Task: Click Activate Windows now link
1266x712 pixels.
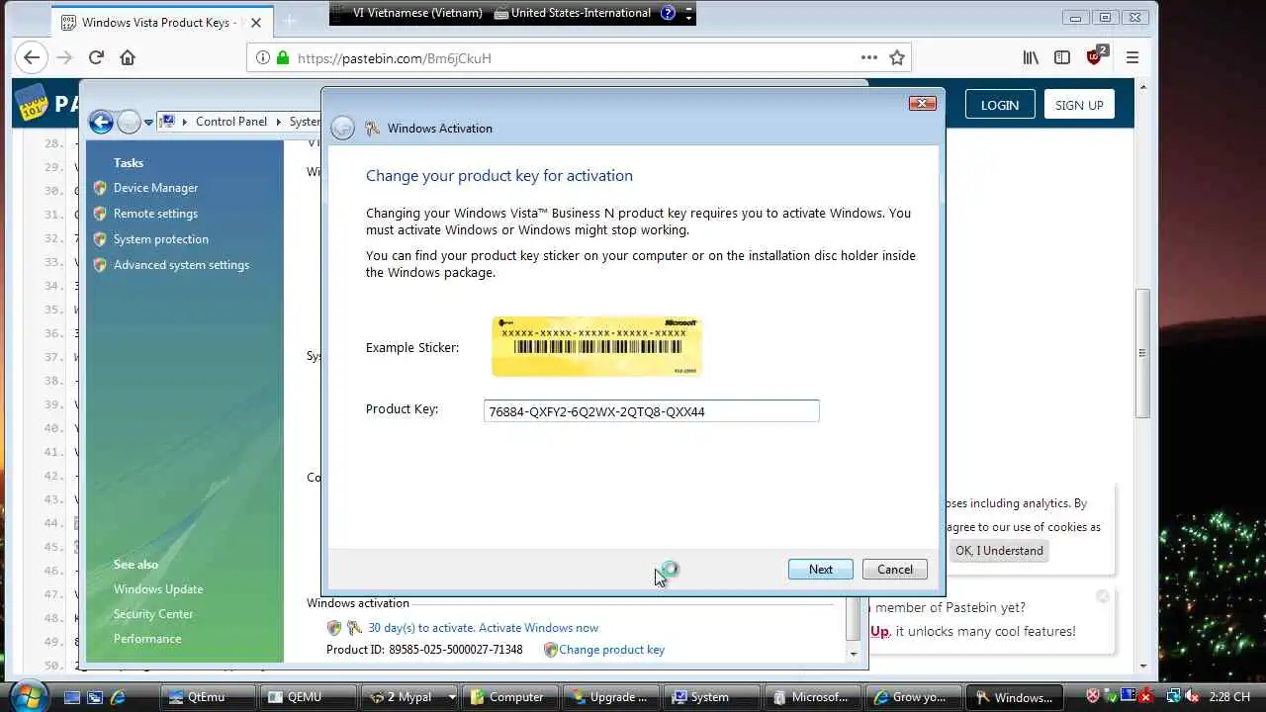Action: (x=539, y=628)
